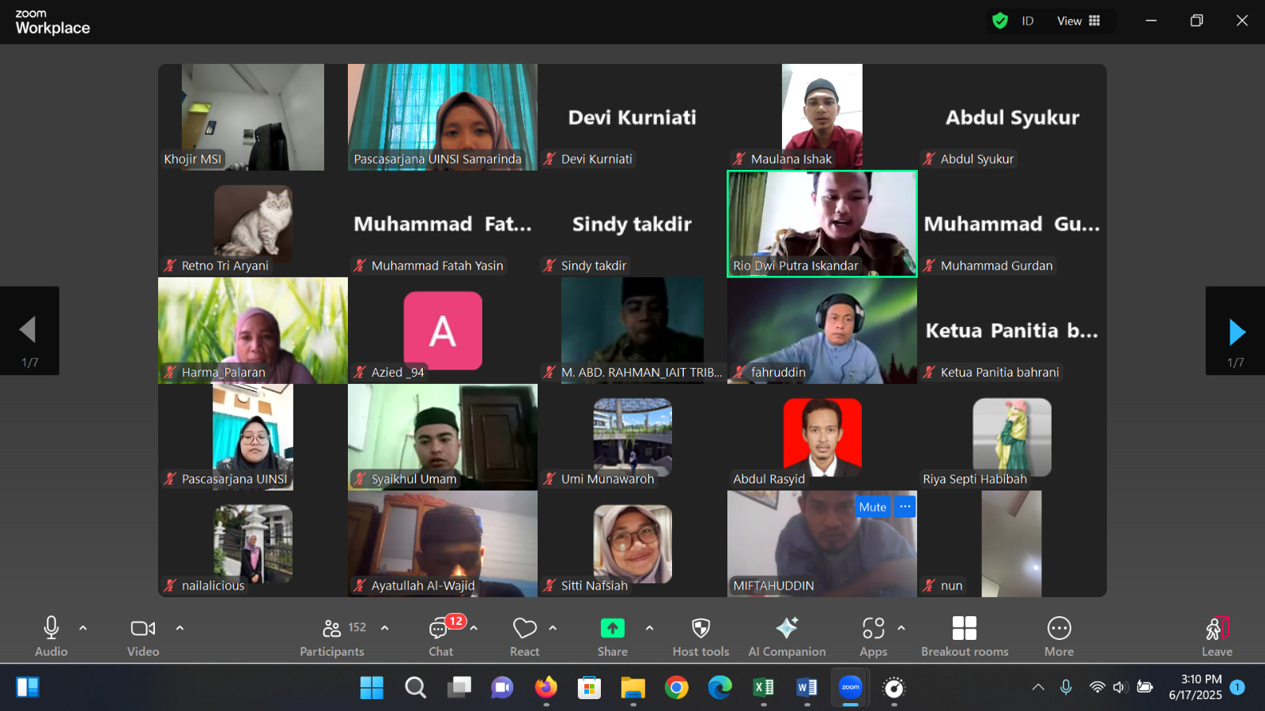The width and height of the screenshot is (1265, 711).
Task: Expand the Participants options arrow
Action: (385, 628)
